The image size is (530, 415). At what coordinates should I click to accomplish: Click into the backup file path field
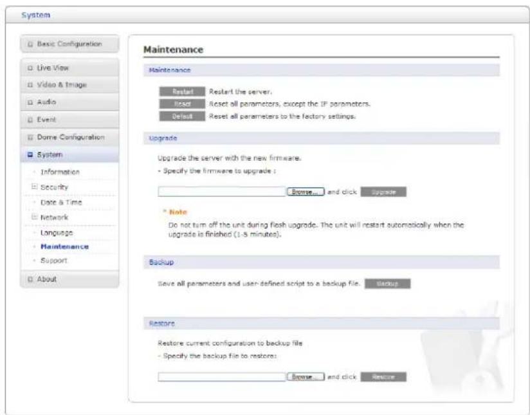click(222, 377)
